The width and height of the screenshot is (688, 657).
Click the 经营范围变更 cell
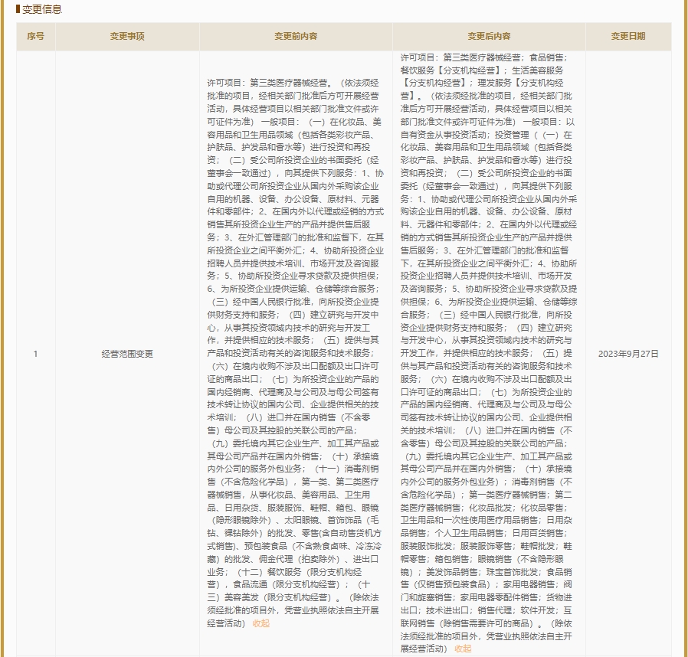pyautogui.click(x=127, y=354)
